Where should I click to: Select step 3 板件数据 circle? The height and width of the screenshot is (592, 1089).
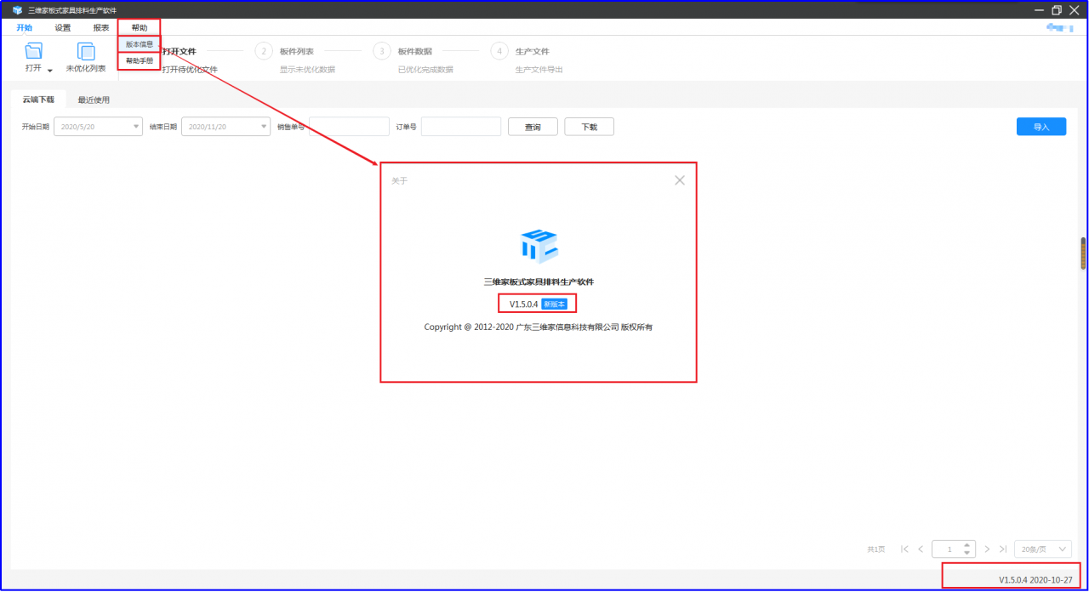tap(382, 51)
